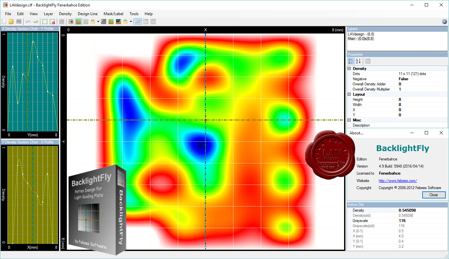Click the grey square view icon

point(86,22)
